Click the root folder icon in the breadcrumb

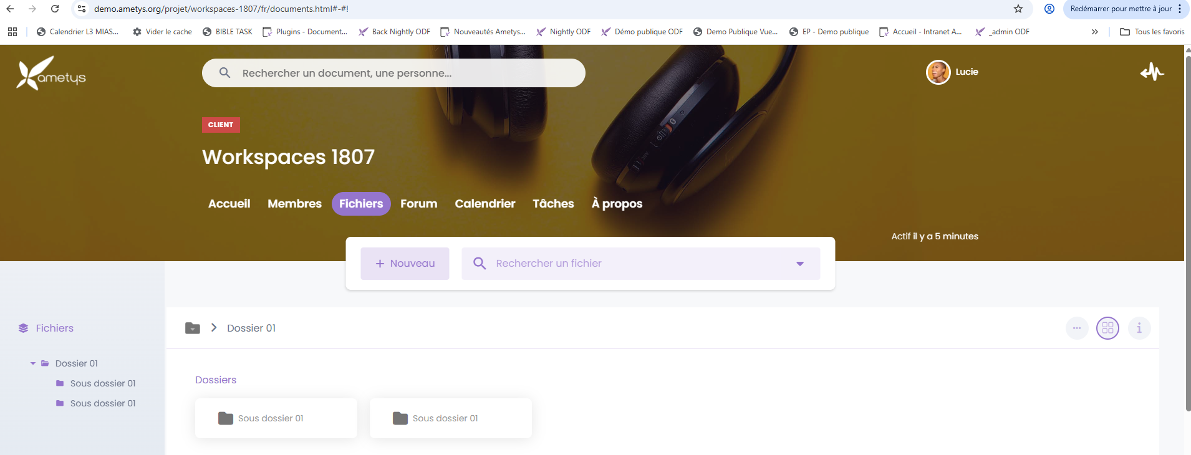tap(193, 328)
